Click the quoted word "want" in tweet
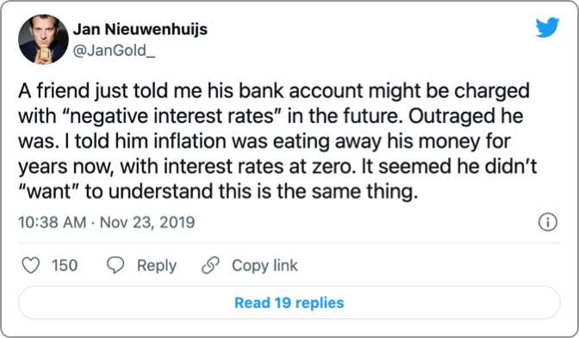The width and height of the screenshot is (579, 338). point(49,192)
